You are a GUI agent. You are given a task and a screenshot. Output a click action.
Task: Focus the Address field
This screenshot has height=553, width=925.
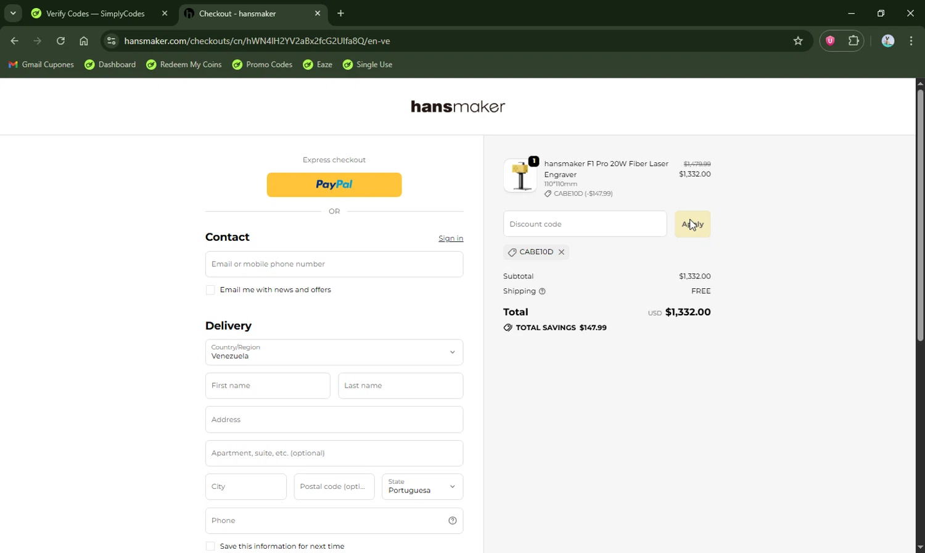pyautogui.click(x=334, y=420)
